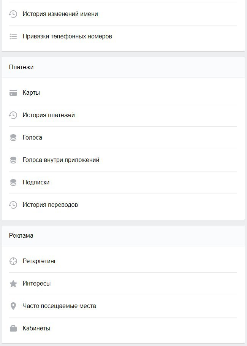Select the Карты item

click(123, 93)
